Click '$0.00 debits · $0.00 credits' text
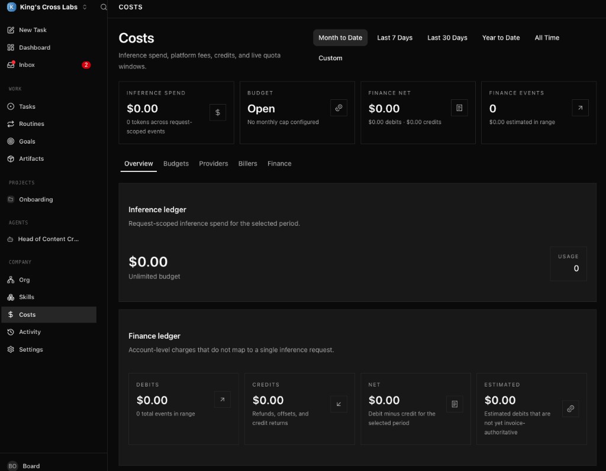 click(405, 122)
